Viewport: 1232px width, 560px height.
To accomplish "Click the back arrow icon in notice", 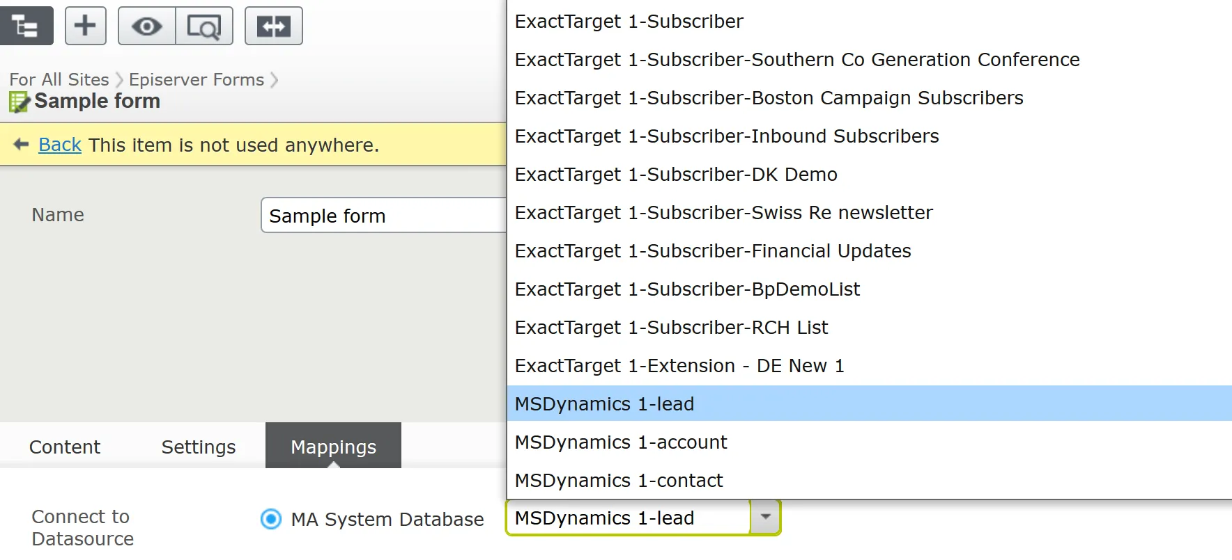I will [x=21, y=145].
